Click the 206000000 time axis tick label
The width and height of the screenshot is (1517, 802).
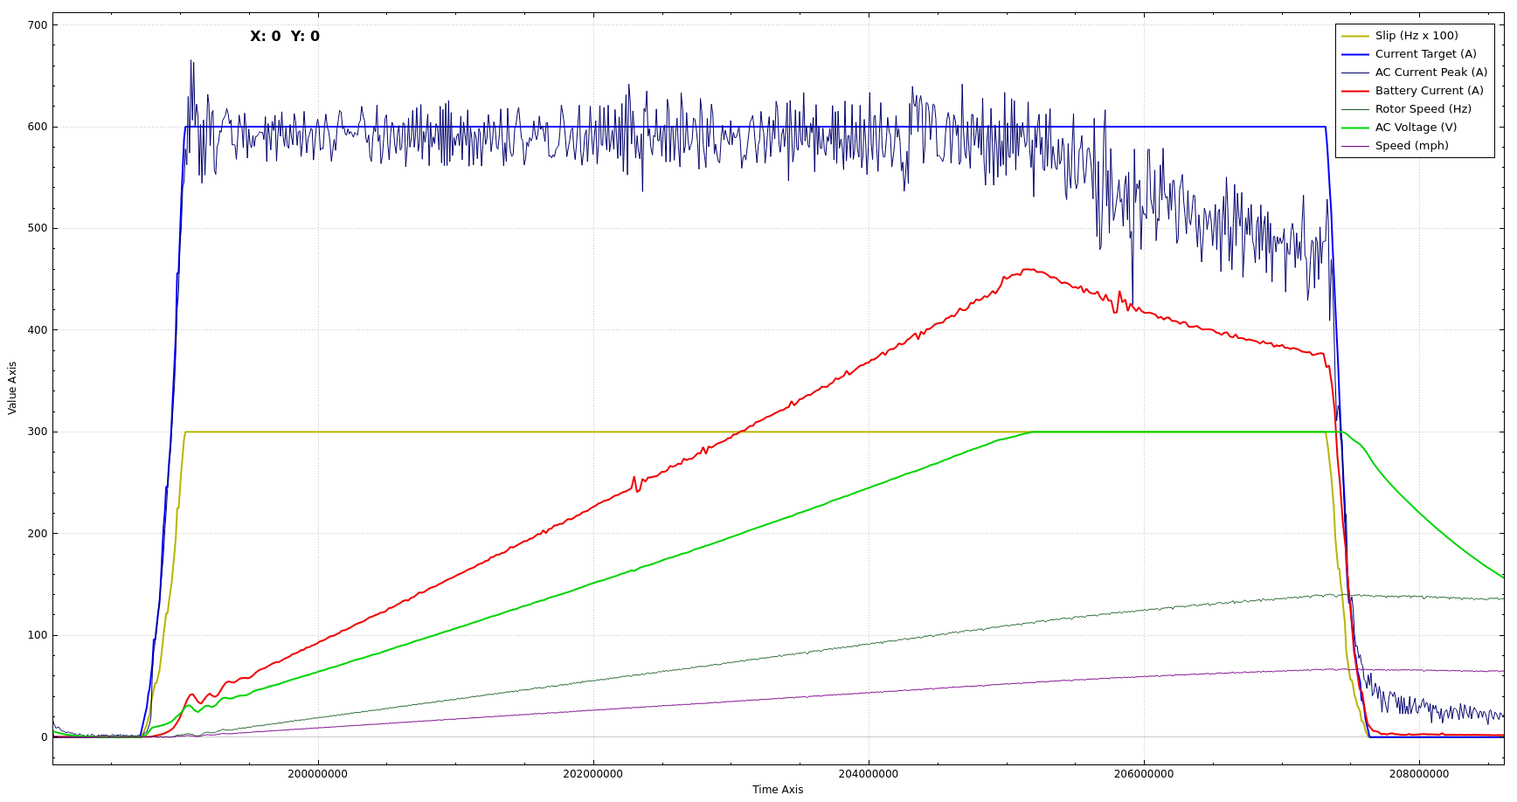tap(1144, 774)
